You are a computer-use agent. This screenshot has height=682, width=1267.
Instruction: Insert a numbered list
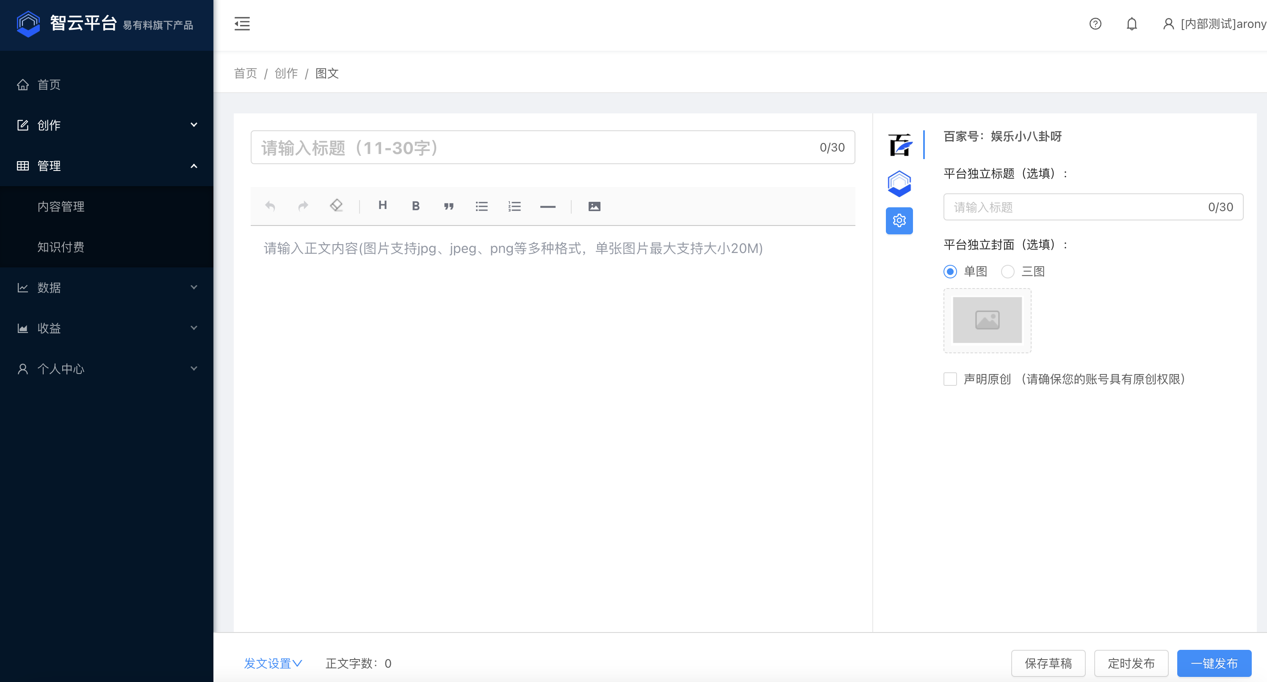coord(515,206)
